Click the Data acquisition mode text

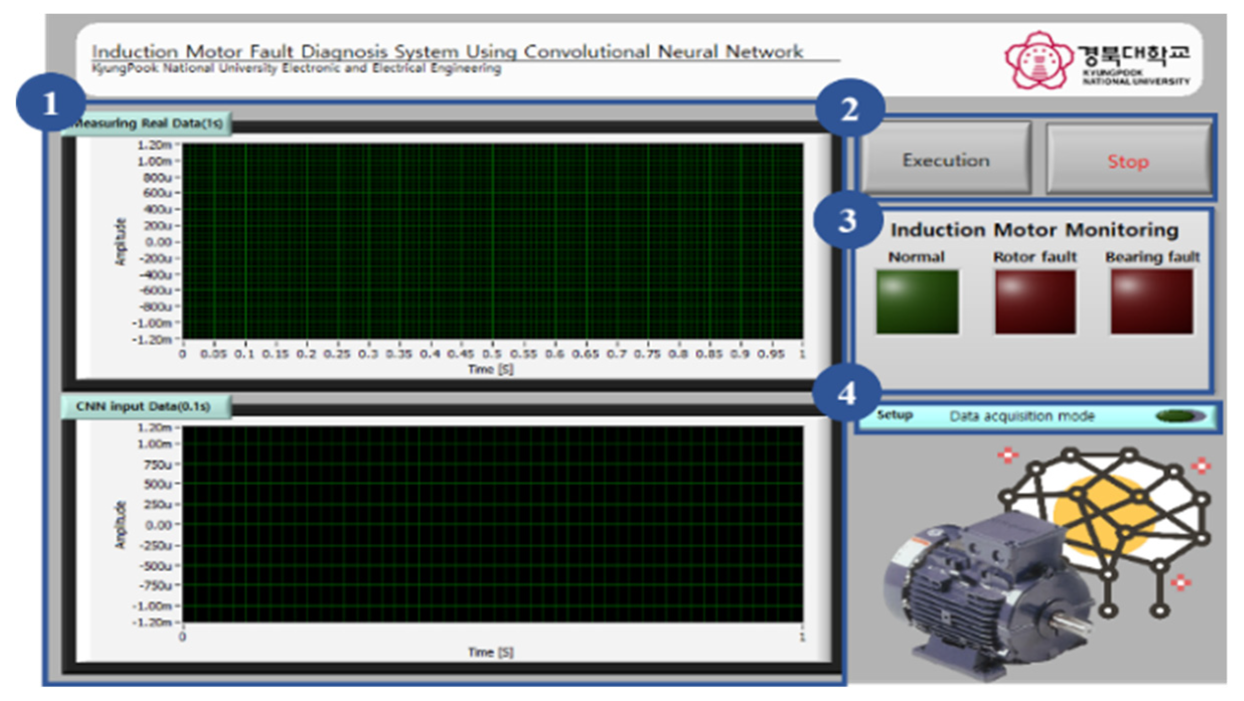point(1022,416)
